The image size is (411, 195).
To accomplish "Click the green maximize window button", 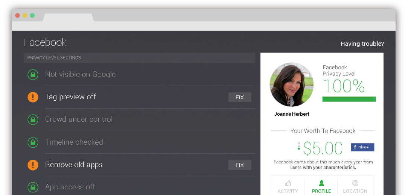I will coord(32,15).
